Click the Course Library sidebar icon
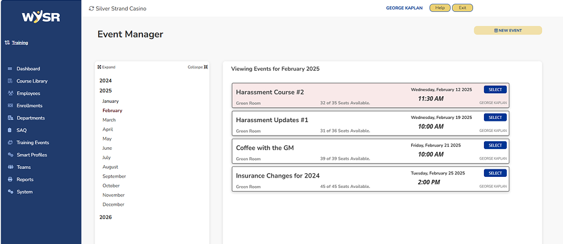Viewport: 563px width, 244px height. coord(10,81)
